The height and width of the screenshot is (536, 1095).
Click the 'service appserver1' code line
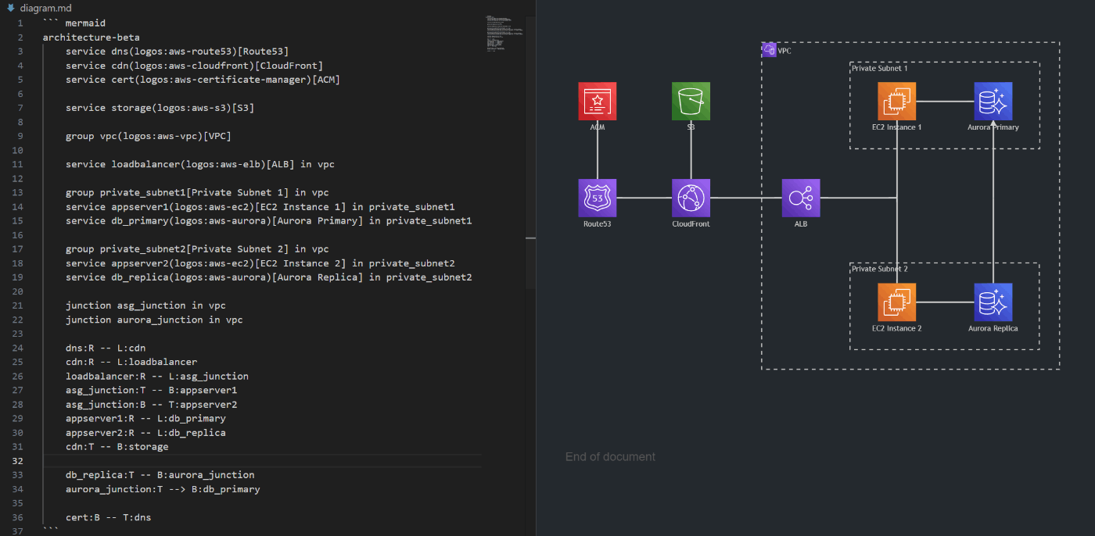pyautogui.click(x=260, y=206)
